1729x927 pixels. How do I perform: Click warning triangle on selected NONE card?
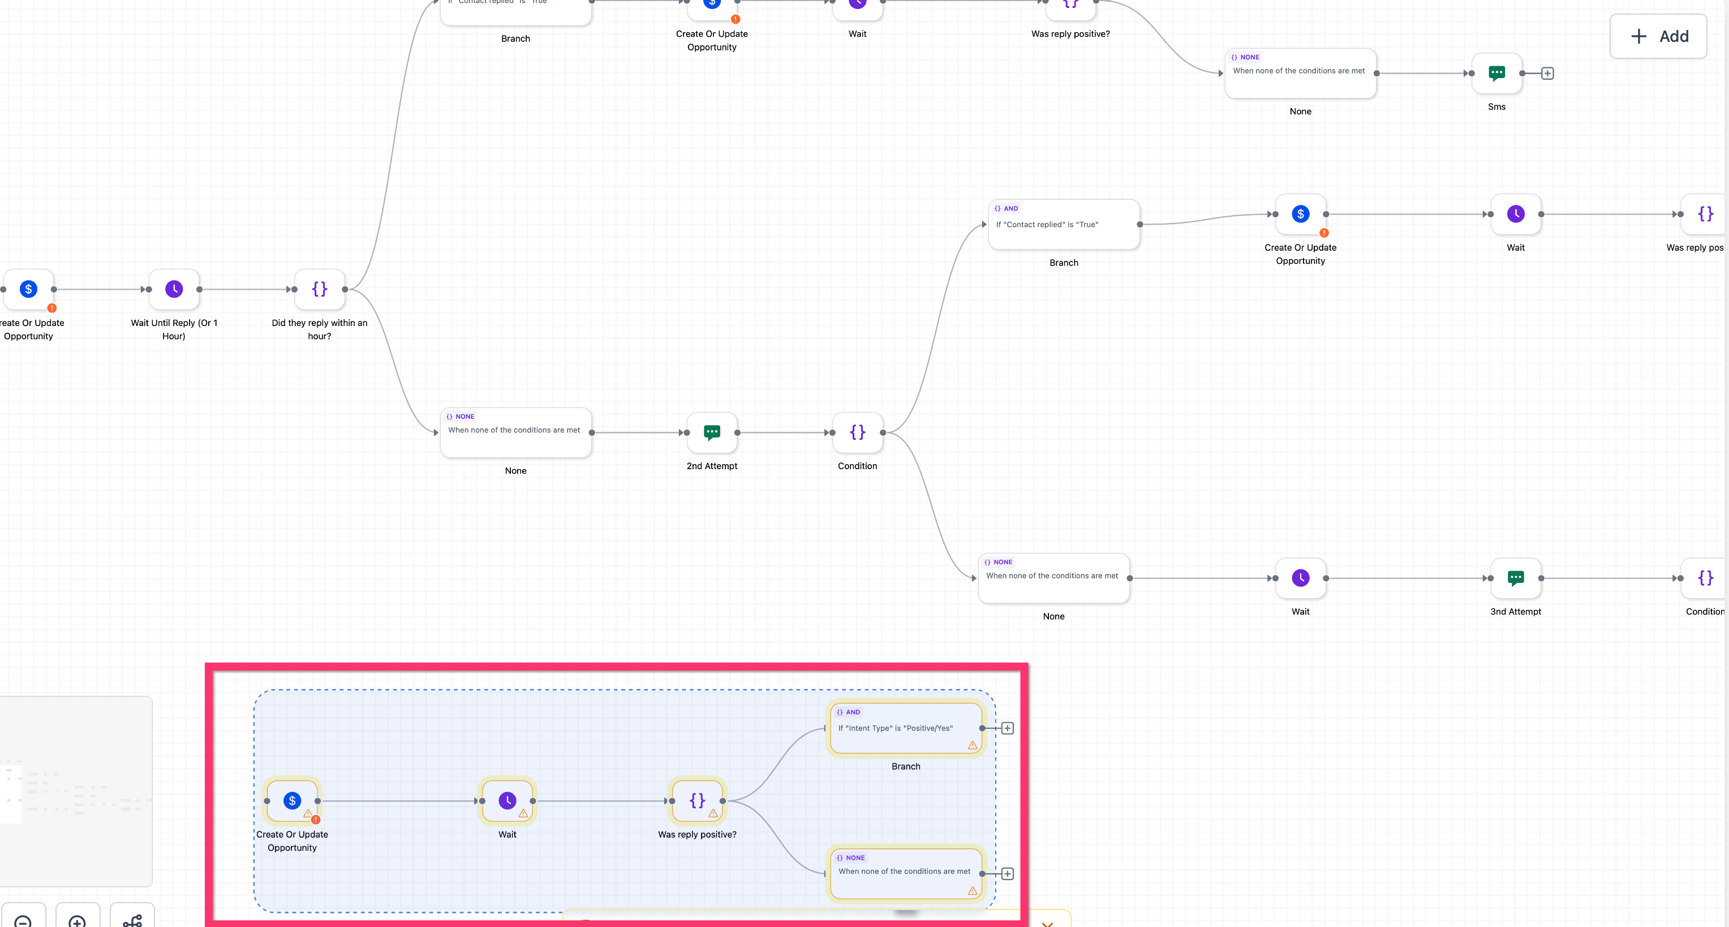click(972, 891)
